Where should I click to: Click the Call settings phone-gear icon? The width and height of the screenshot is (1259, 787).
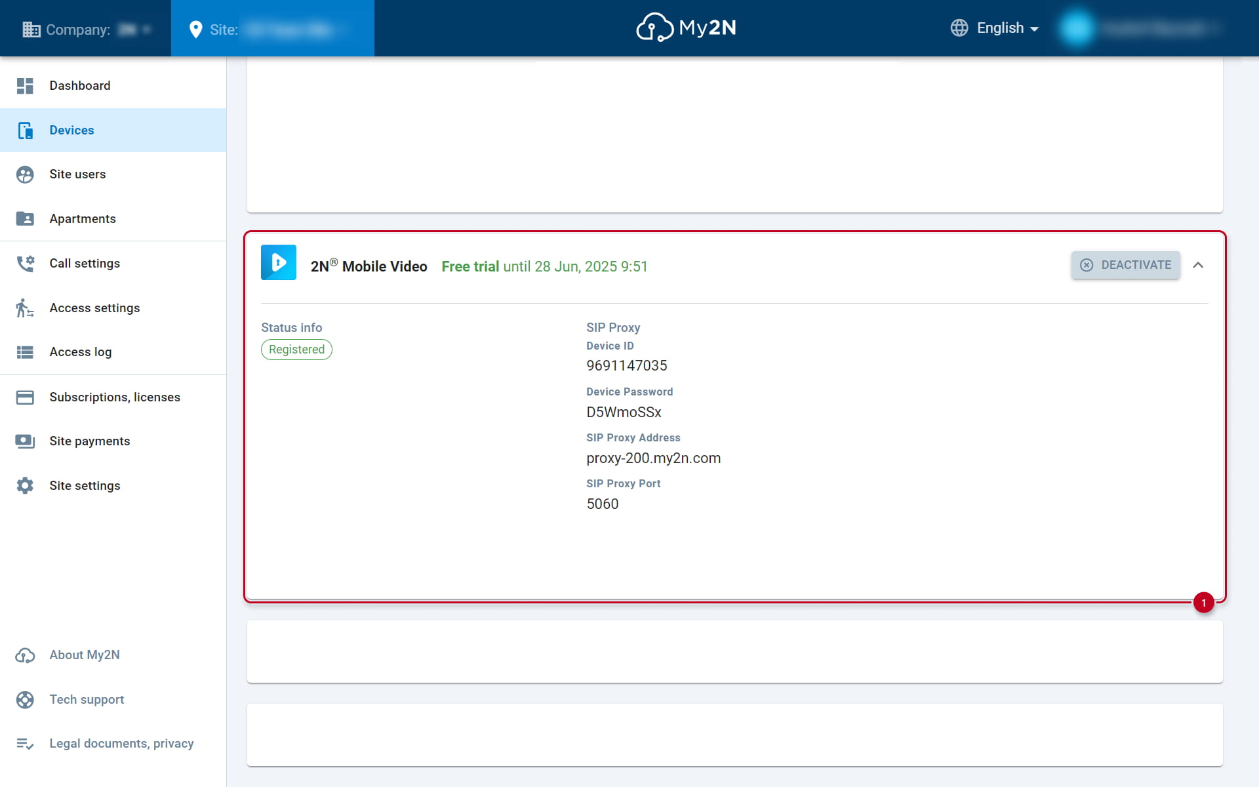tap(25, 264)
